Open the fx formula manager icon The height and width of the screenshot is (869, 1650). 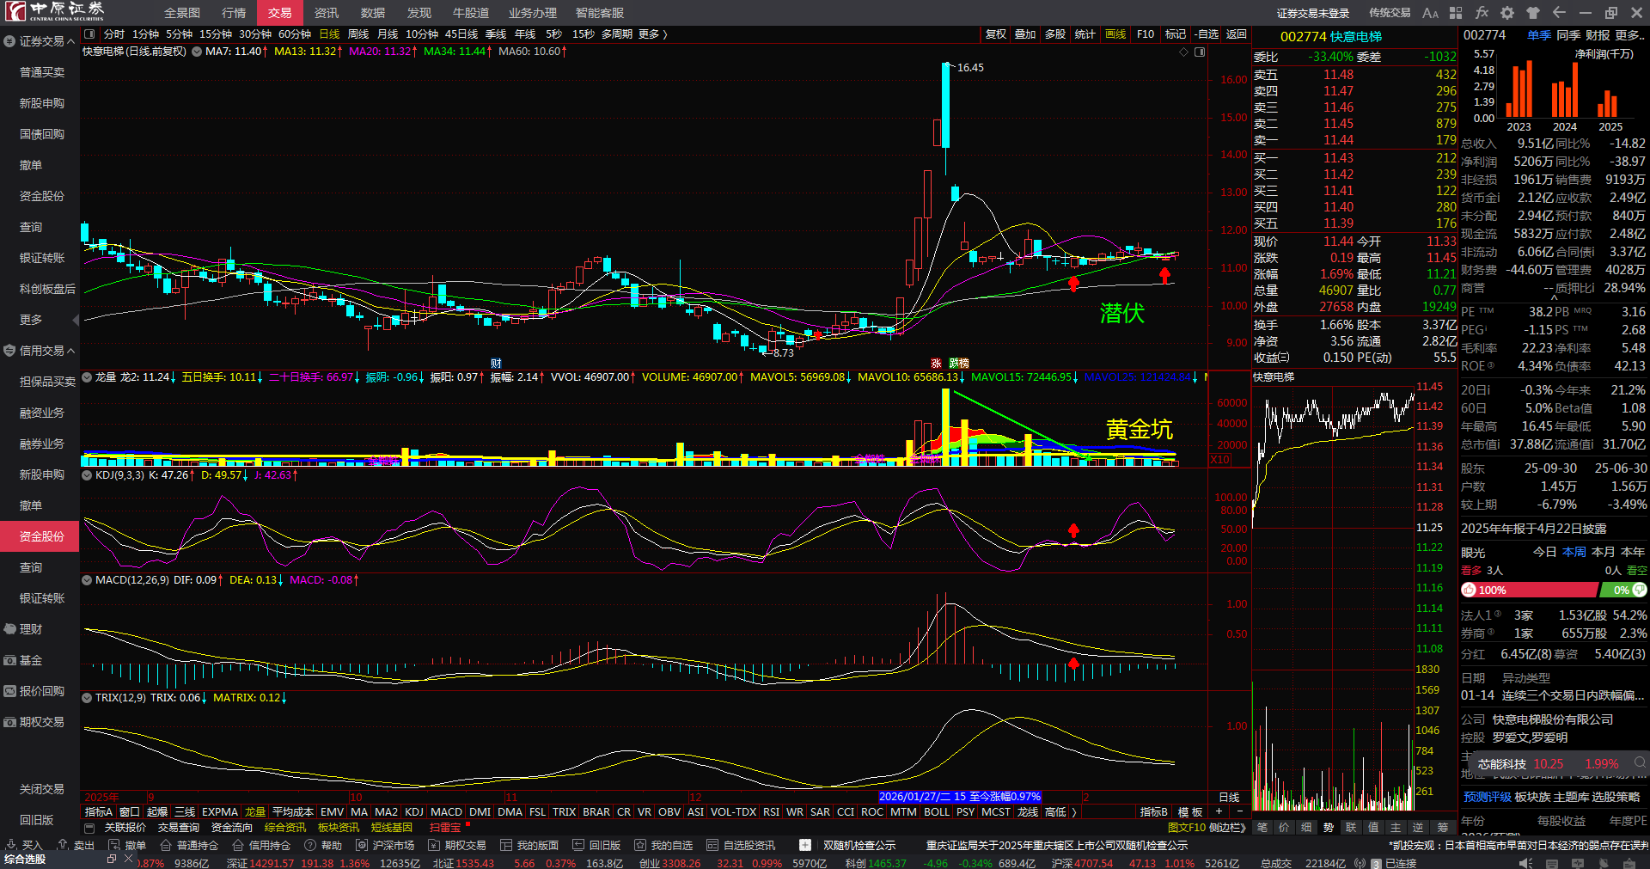[1482, 13]
